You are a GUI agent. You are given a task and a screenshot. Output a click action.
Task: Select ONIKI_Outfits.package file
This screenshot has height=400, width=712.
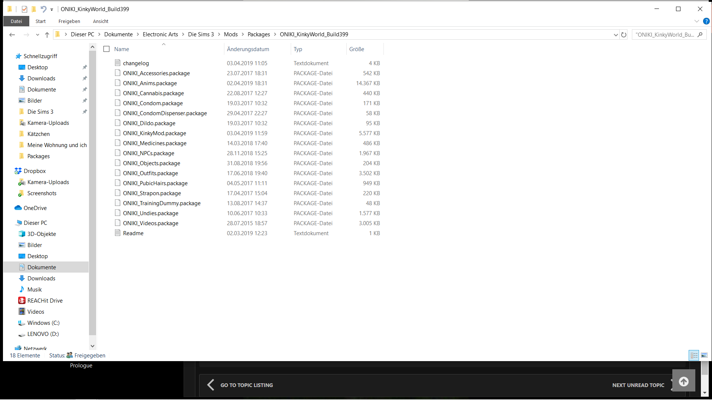[150, 173]
